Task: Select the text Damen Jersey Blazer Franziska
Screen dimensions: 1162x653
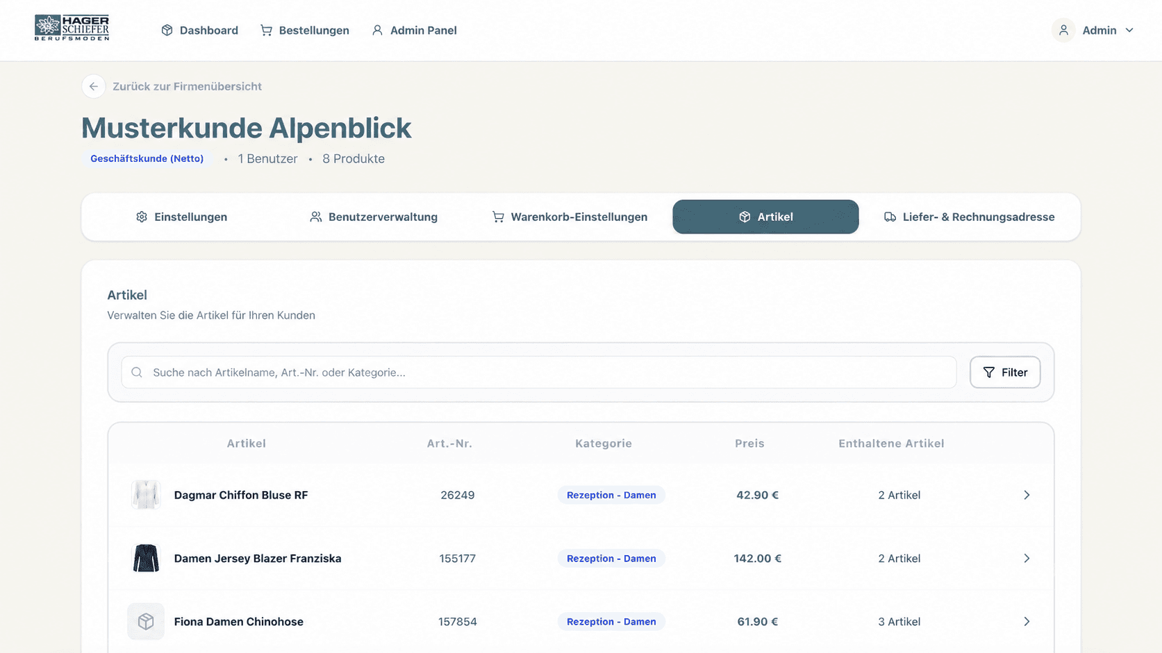Action: (x=258, y=559)
